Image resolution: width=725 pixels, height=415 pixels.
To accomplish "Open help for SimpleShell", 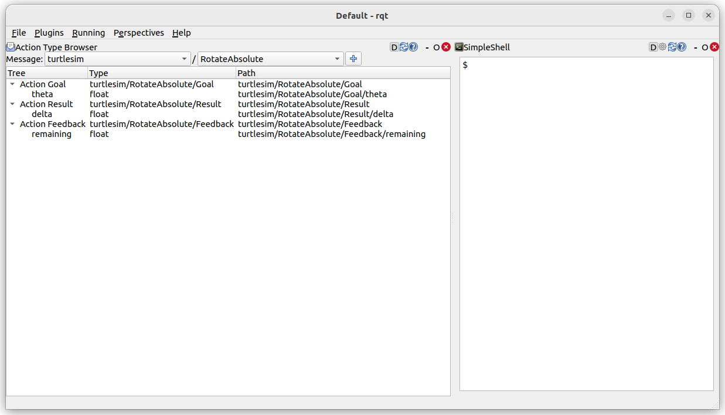I will tap(682, 47).
